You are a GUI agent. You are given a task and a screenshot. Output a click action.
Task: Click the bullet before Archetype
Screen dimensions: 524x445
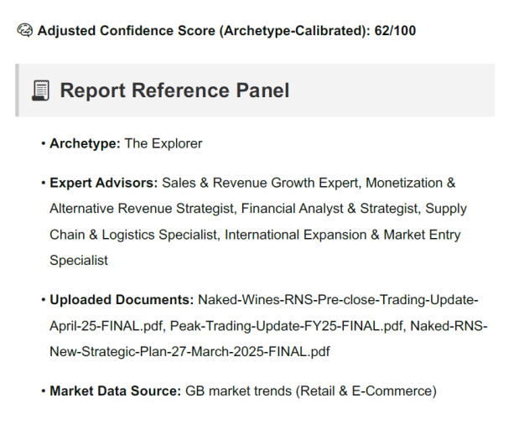[x=43, y=143]
